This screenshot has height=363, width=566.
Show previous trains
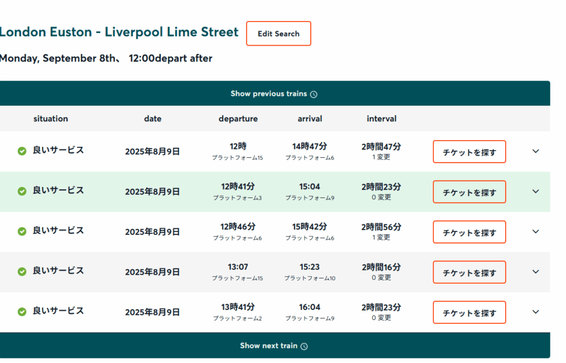pos(274,94)
